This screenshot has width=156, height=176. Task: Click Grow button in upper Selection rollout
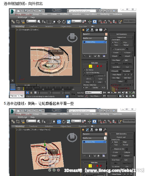click(x=100, y=79)
